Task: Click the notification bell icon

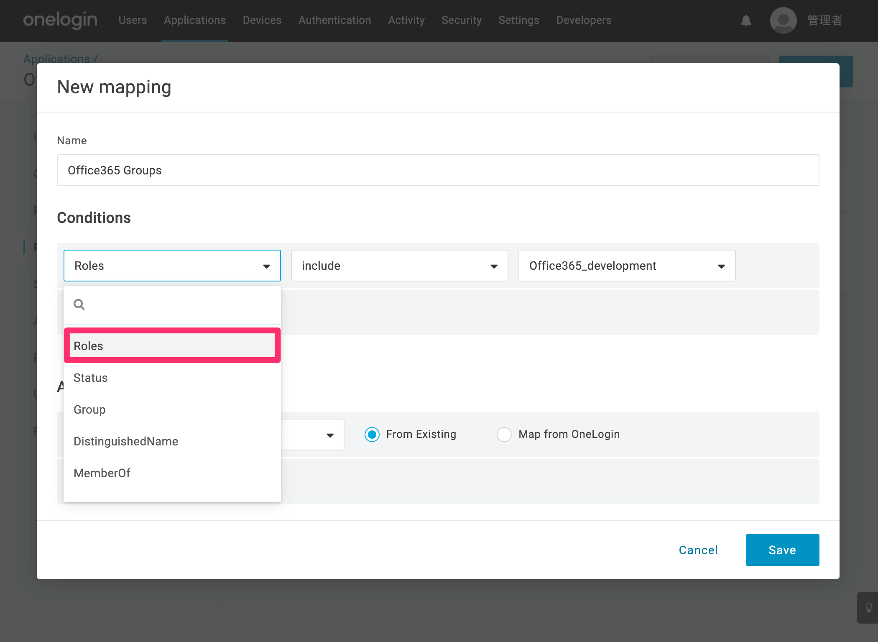Action: point(746,20)
